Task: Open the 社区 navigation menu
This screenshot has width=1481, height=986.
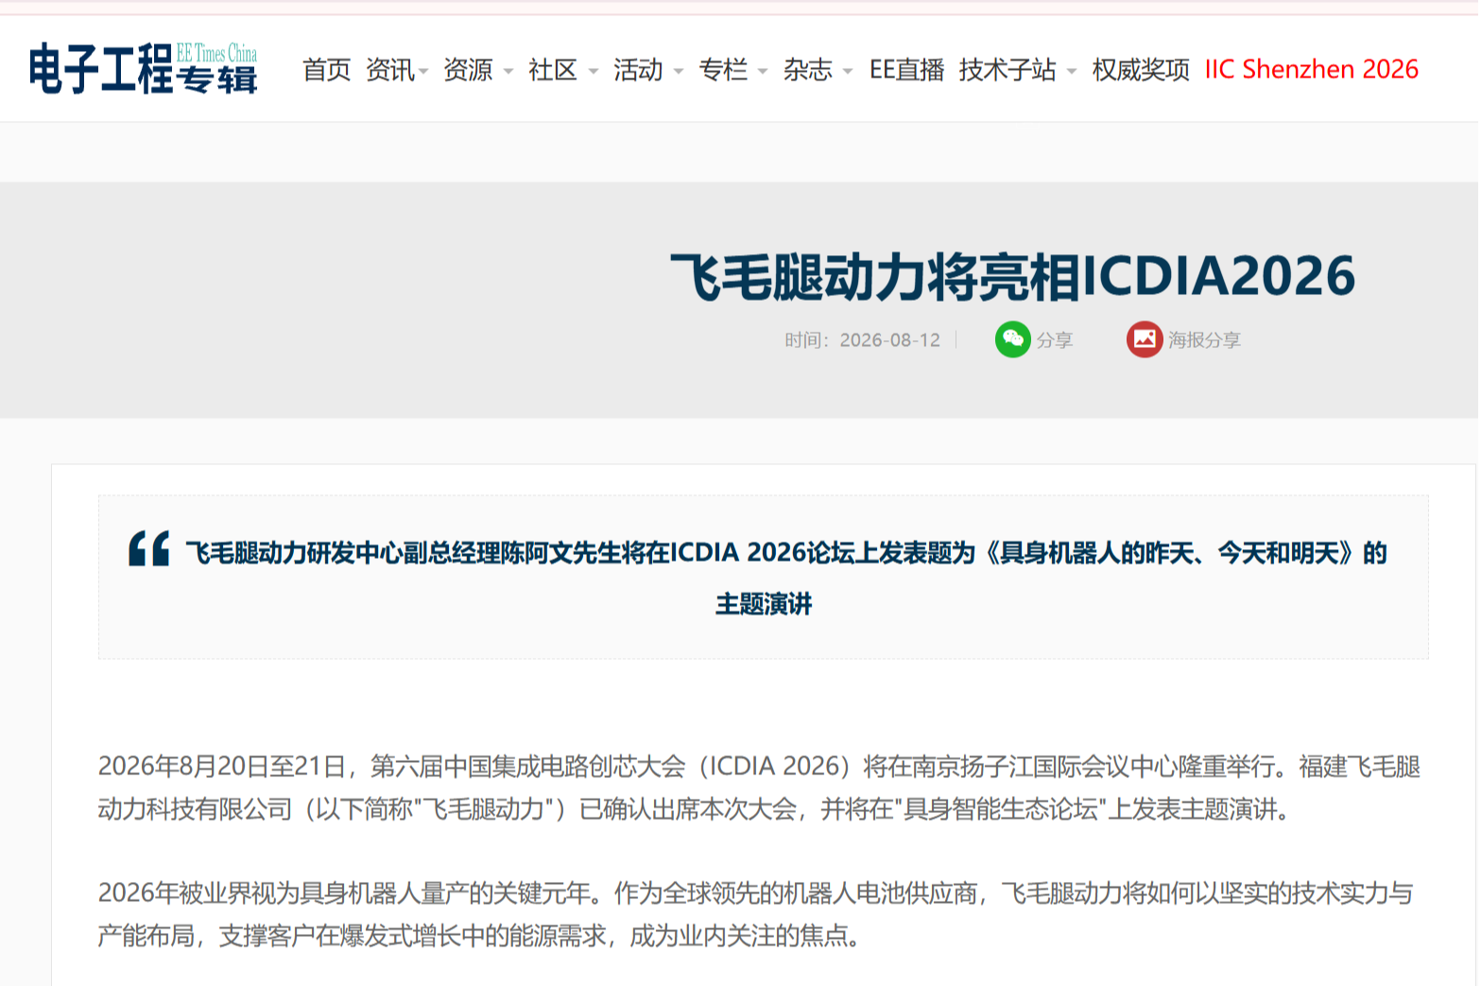Action: coord(553,70)
